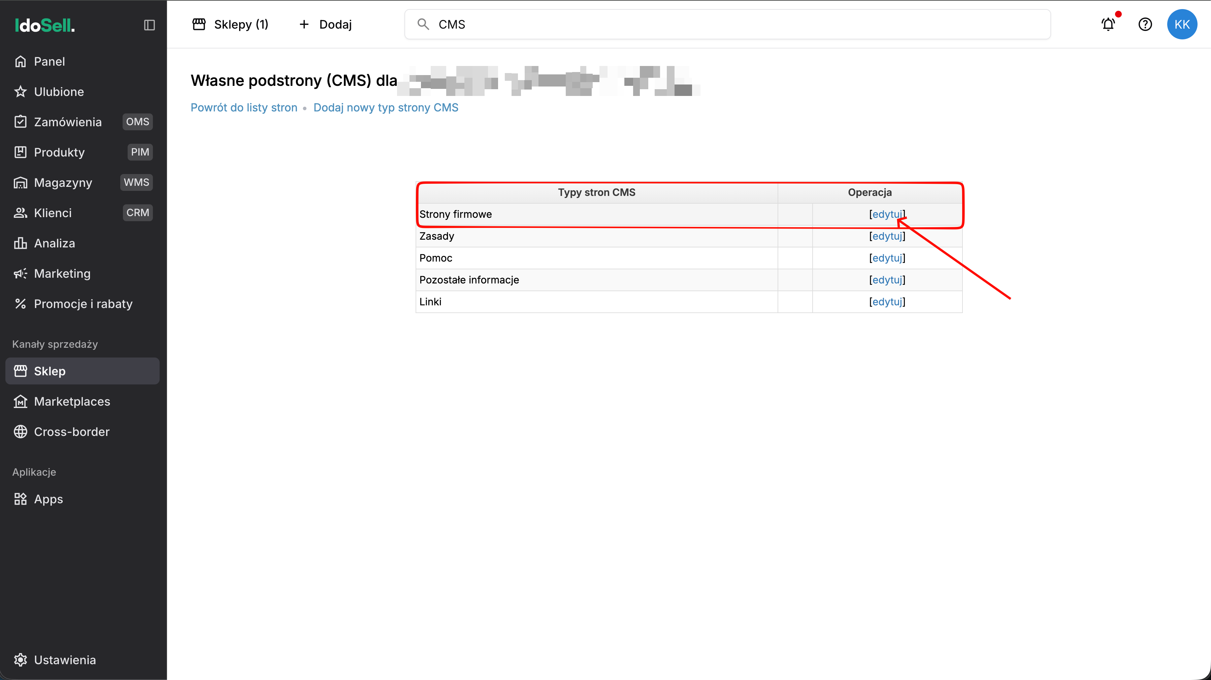
Task: Edit the Zasady page type
Action: click(887, 236)
